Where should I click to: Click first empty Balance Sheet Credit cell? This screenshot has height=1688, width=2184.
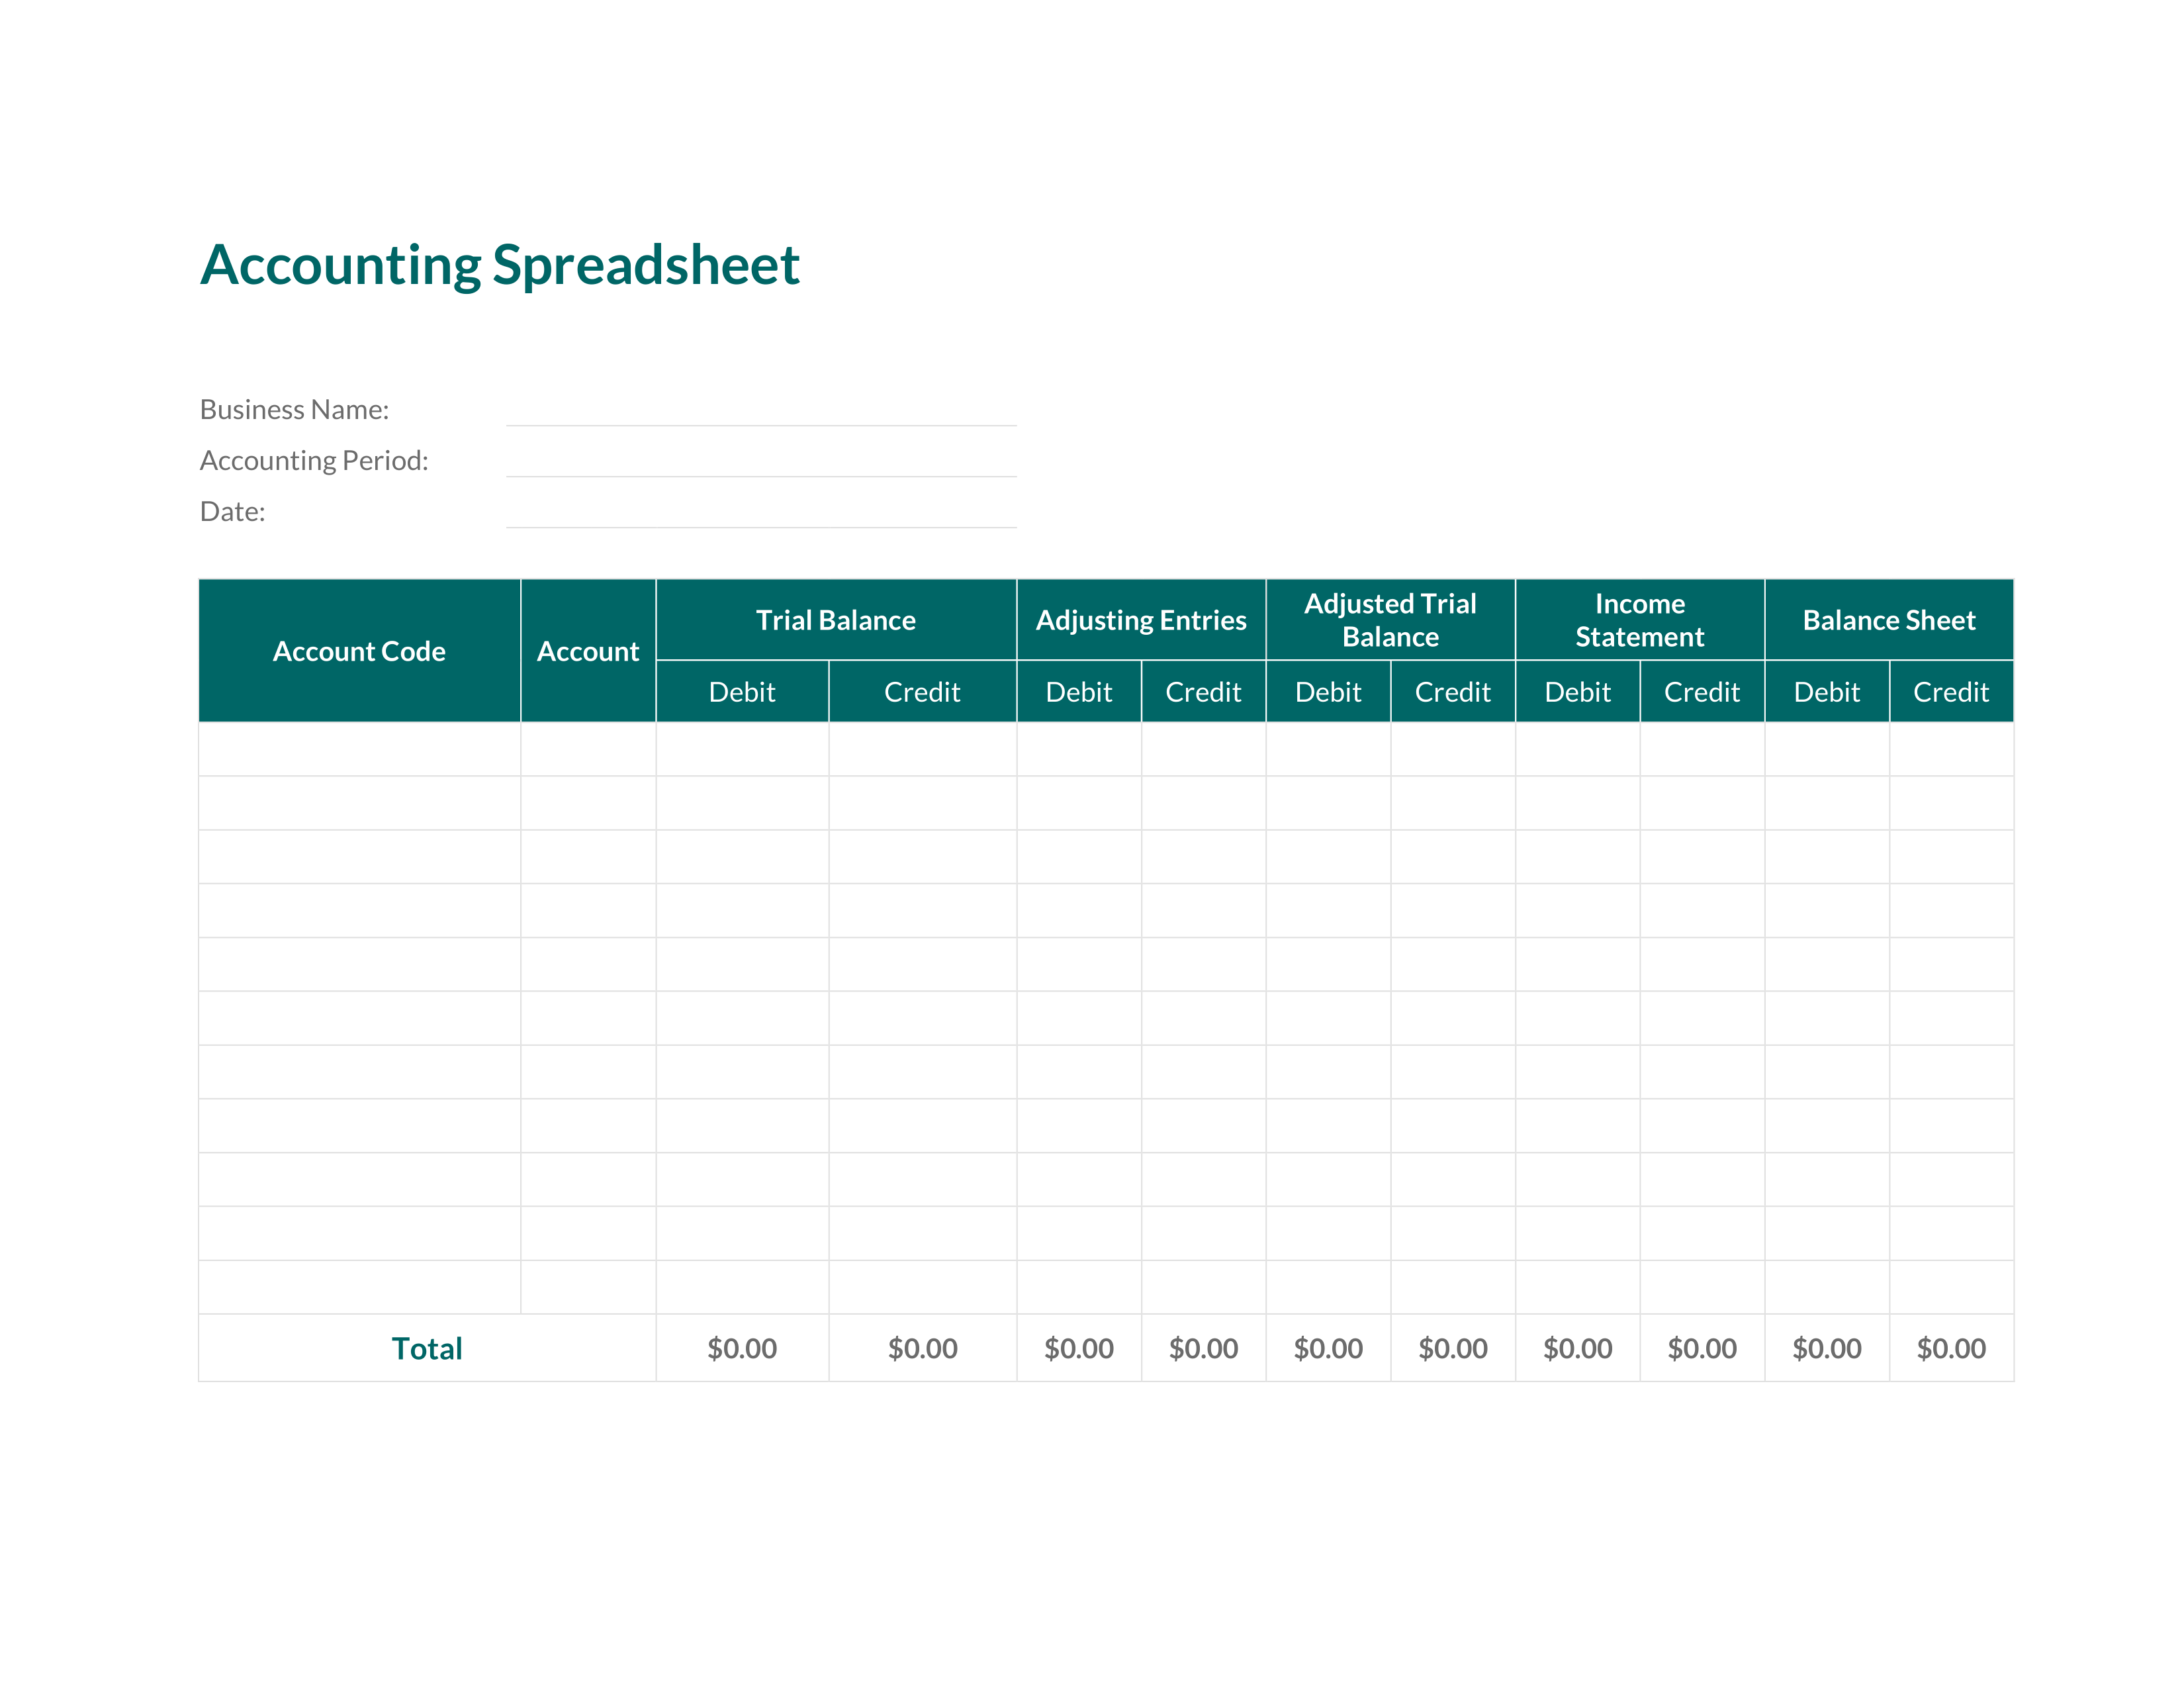click(1951, 749)
